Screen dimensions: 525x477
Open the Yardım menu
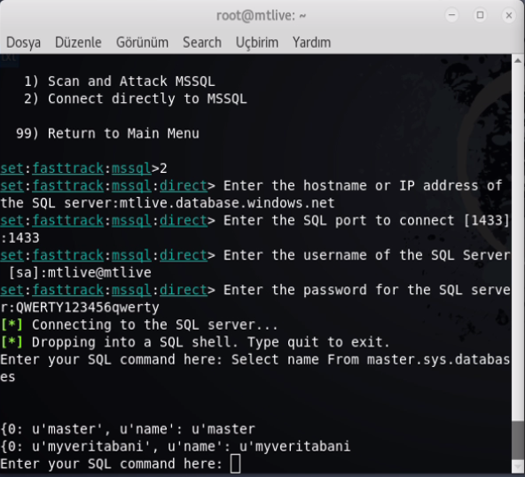(x=311, y=43)
